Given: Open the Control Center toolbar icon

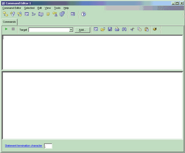Looking at the screenshot, I should (5, 14).
